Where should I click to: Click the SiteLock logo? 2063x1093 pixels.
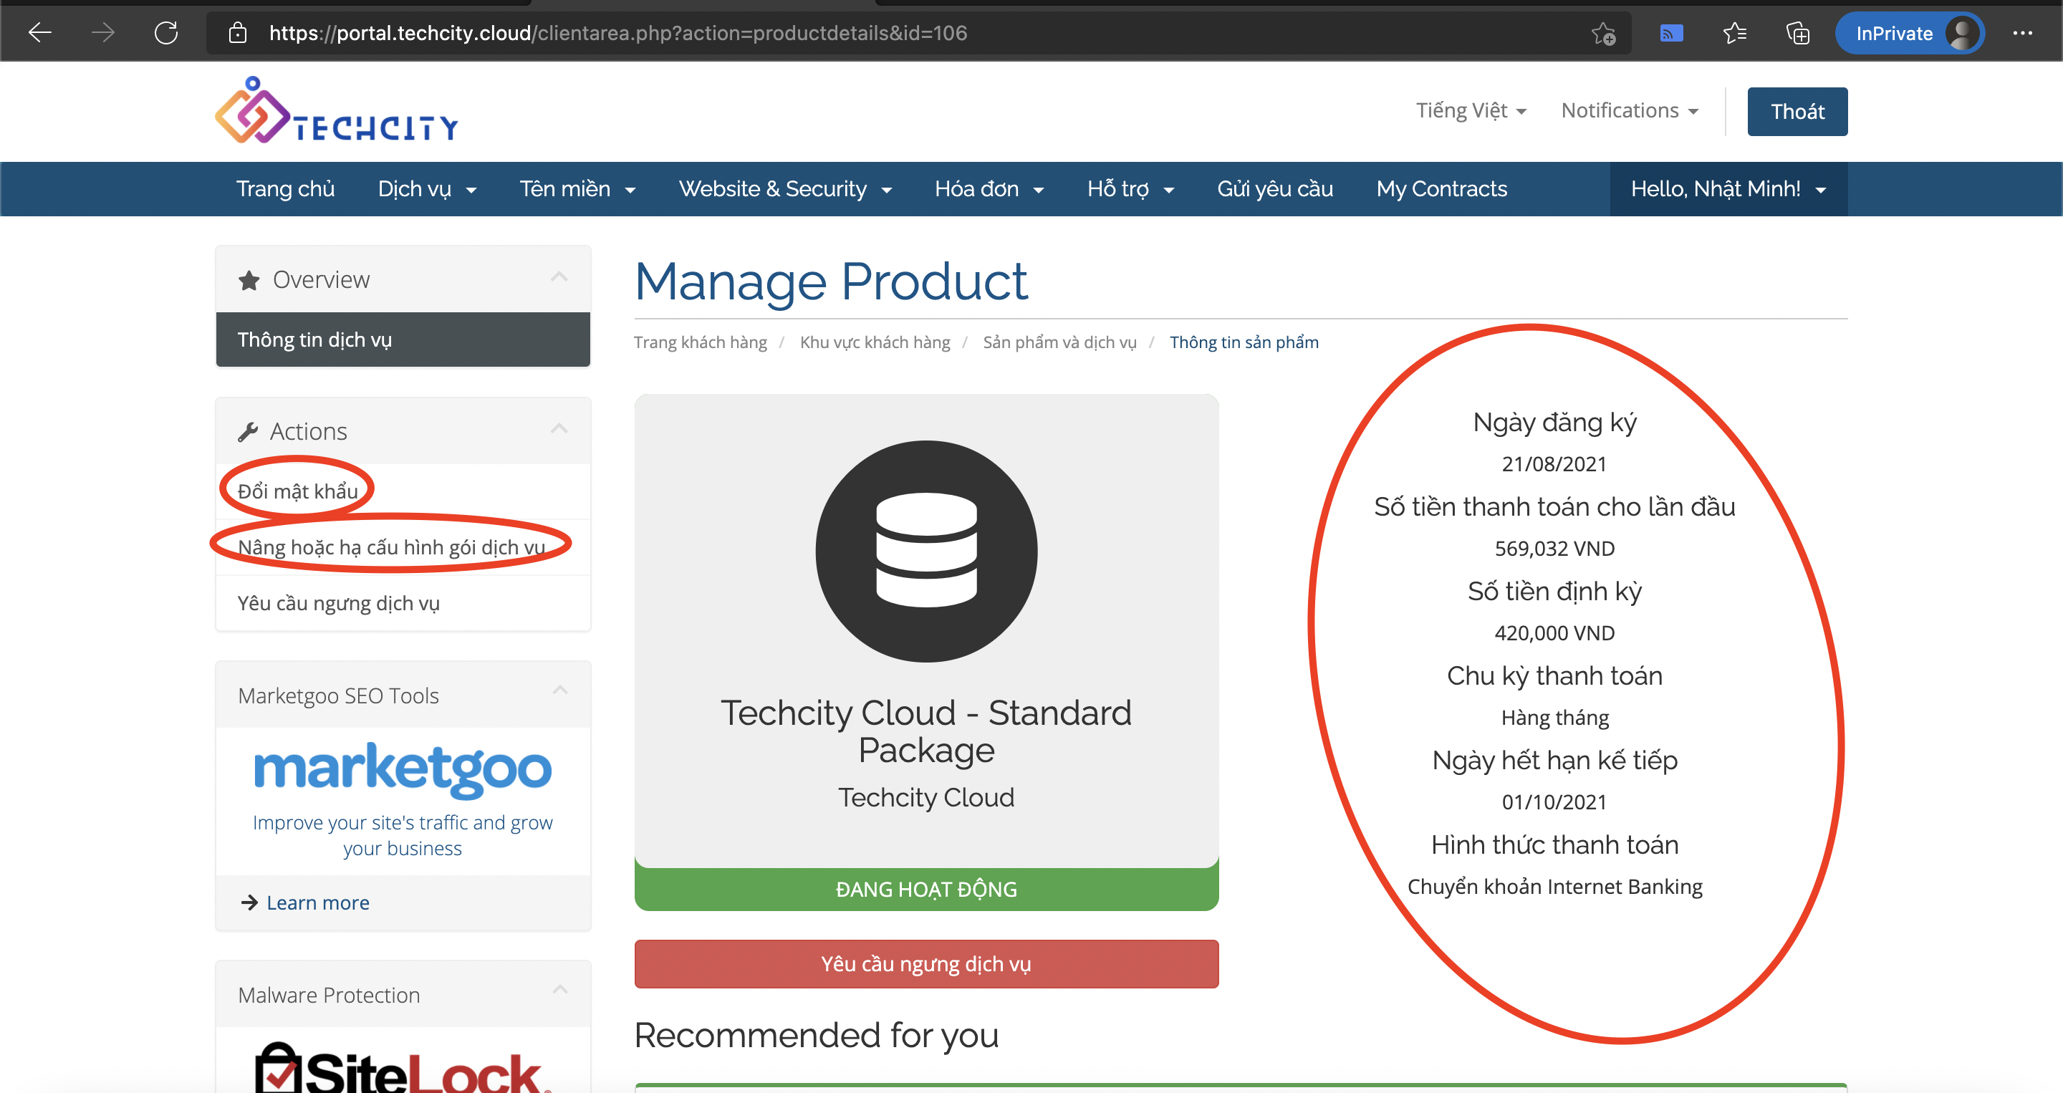tap(402, 1067)
